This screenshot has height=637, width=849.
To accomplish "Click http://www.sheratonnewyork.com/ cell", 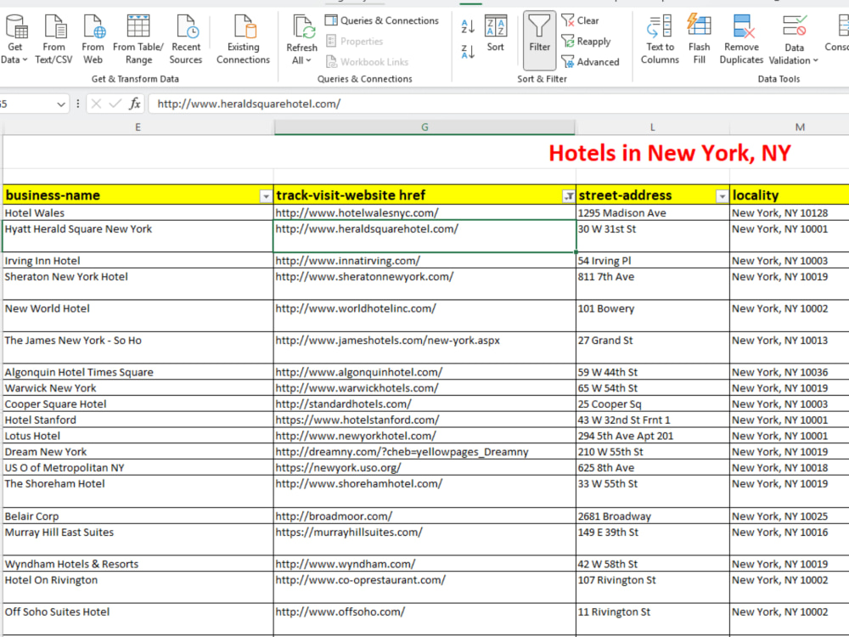I will (424, 284).
